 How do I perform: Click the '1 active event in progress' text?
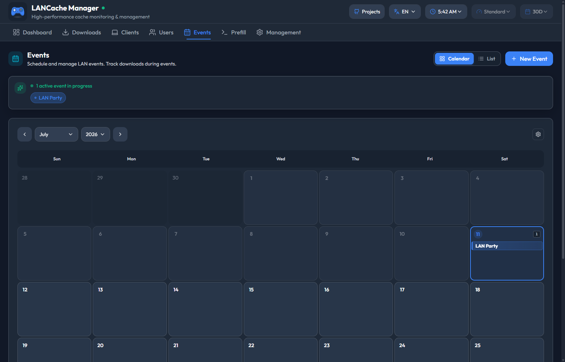(64, 86)
